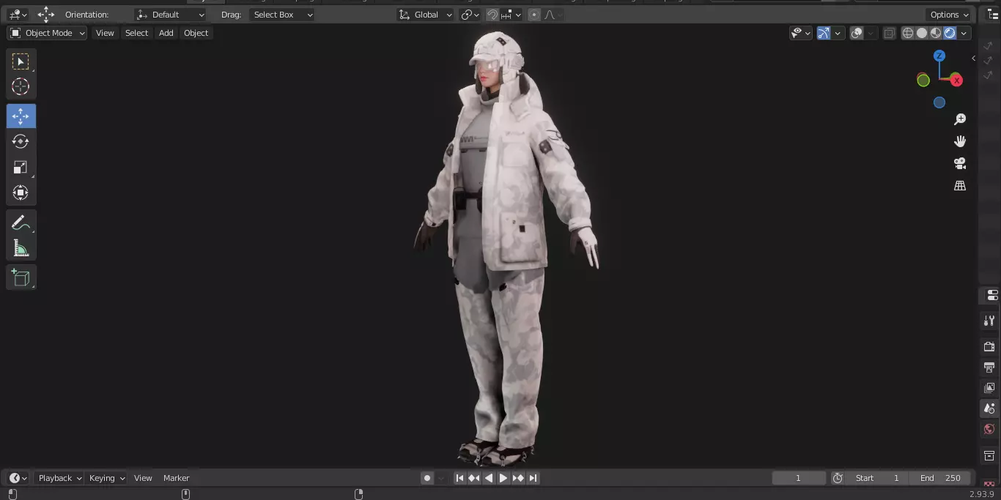This screenshot has height=500, width=1001.
Task: Choose the Measure tool
Action: [x=21, y=249]
